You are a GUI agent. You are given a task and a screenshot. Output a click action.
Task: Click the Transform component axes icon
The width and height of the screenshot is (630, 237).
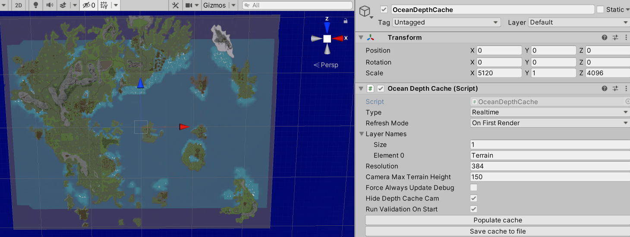click(370, 37)
